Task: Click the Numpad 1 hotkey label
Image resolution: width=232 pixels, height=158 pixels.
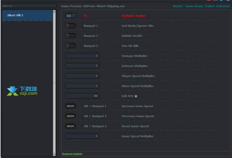Action: pyautogui.click(x=91, y=26)
